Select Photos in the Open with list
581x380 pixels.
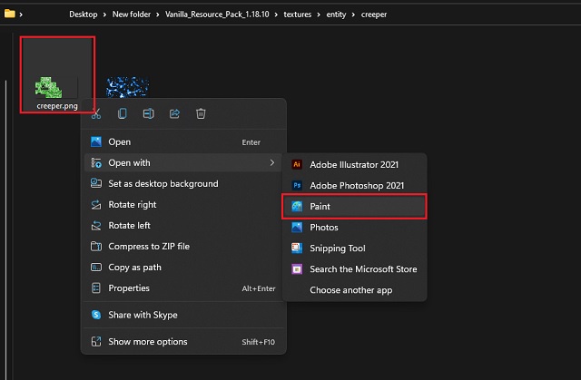(x=355, y=228)
